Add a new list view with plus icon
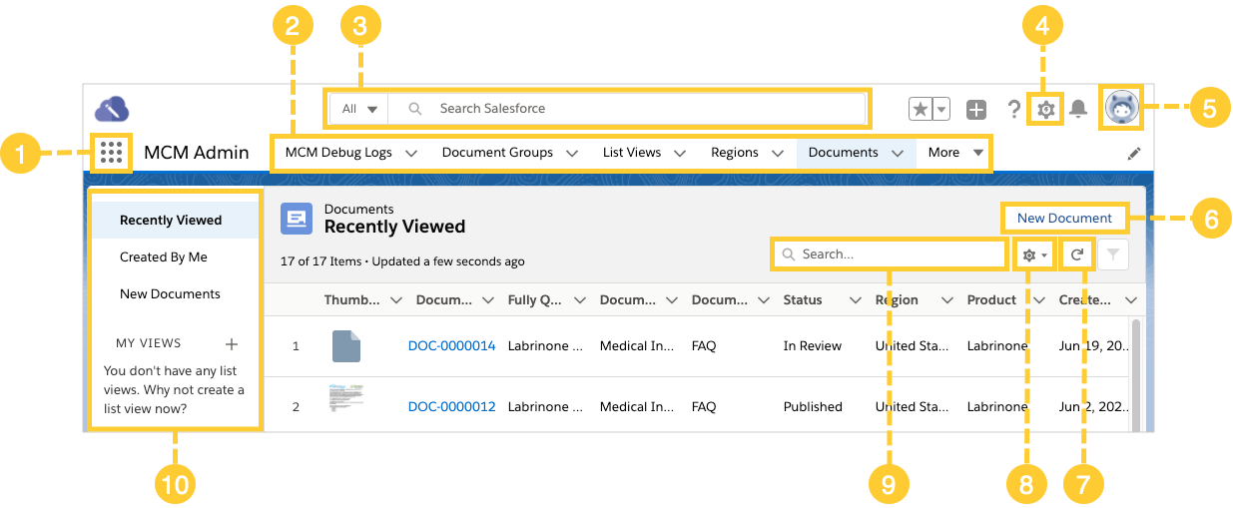 (232, 343)
